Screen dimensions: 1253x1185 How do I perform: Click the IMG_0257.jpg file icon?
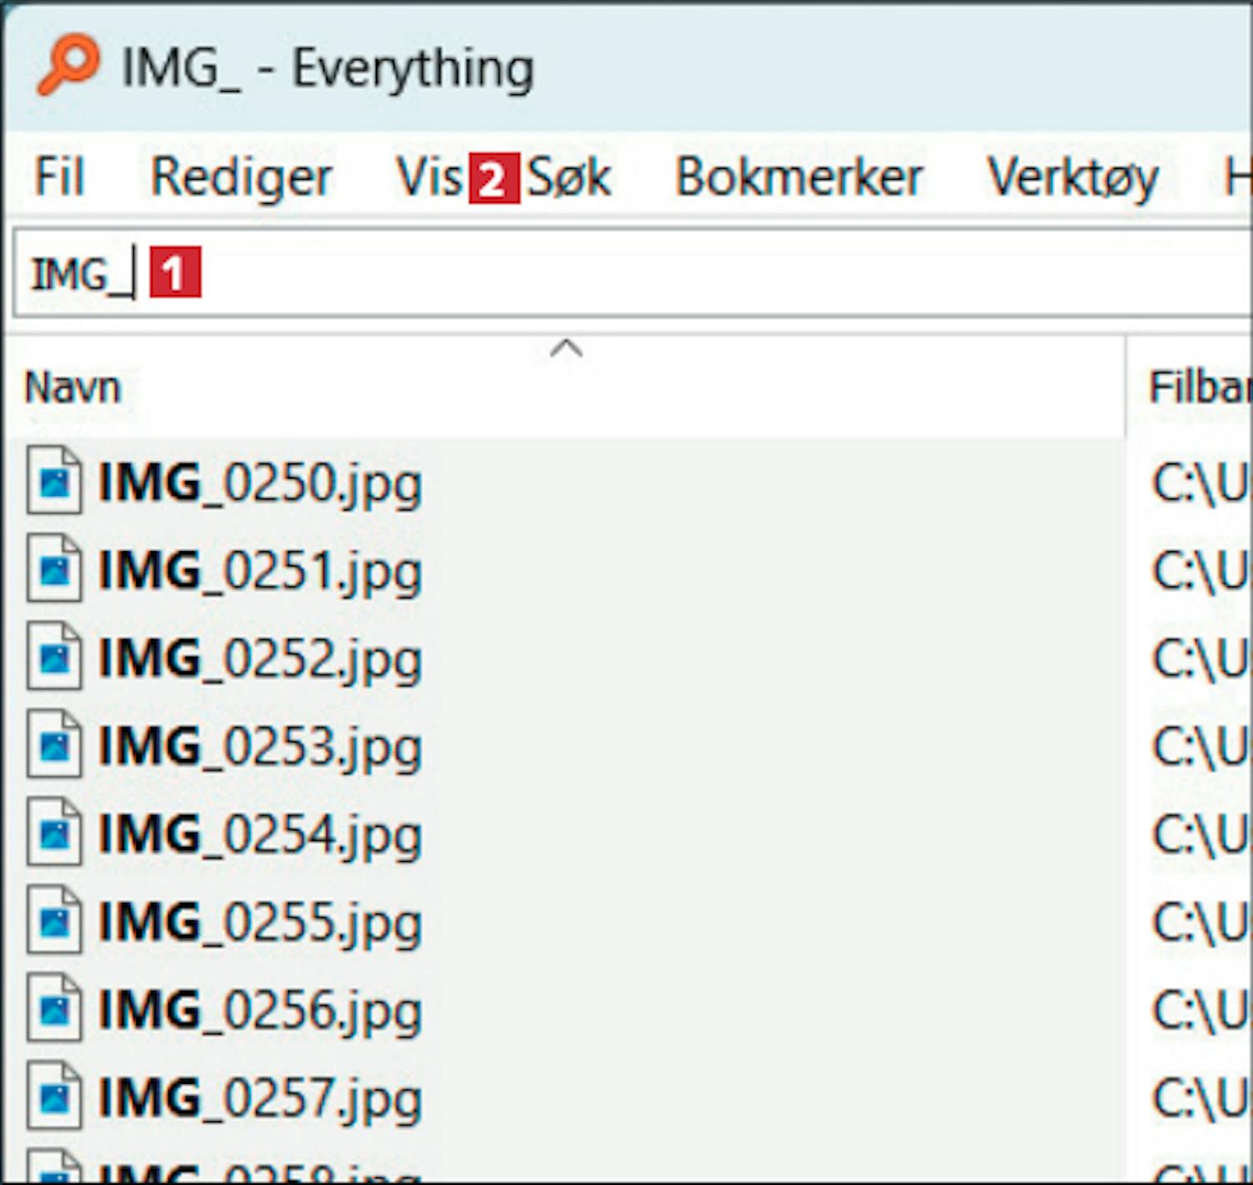coord(54,1096)
